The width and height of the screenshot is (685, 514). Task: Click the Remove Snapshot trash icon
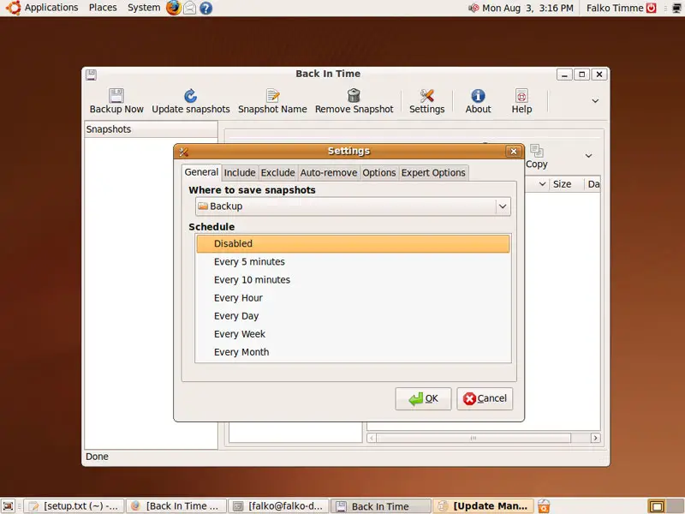(x=354, y=95)
